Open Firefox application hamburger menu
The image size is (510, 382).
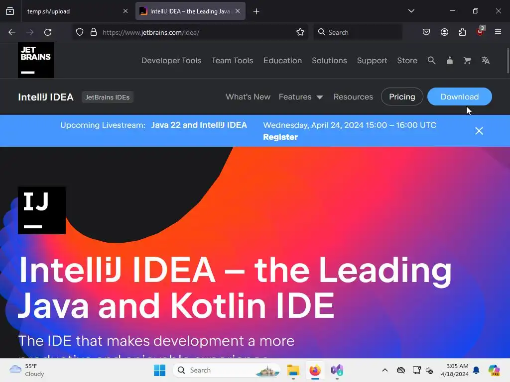(x=498, y=32)
